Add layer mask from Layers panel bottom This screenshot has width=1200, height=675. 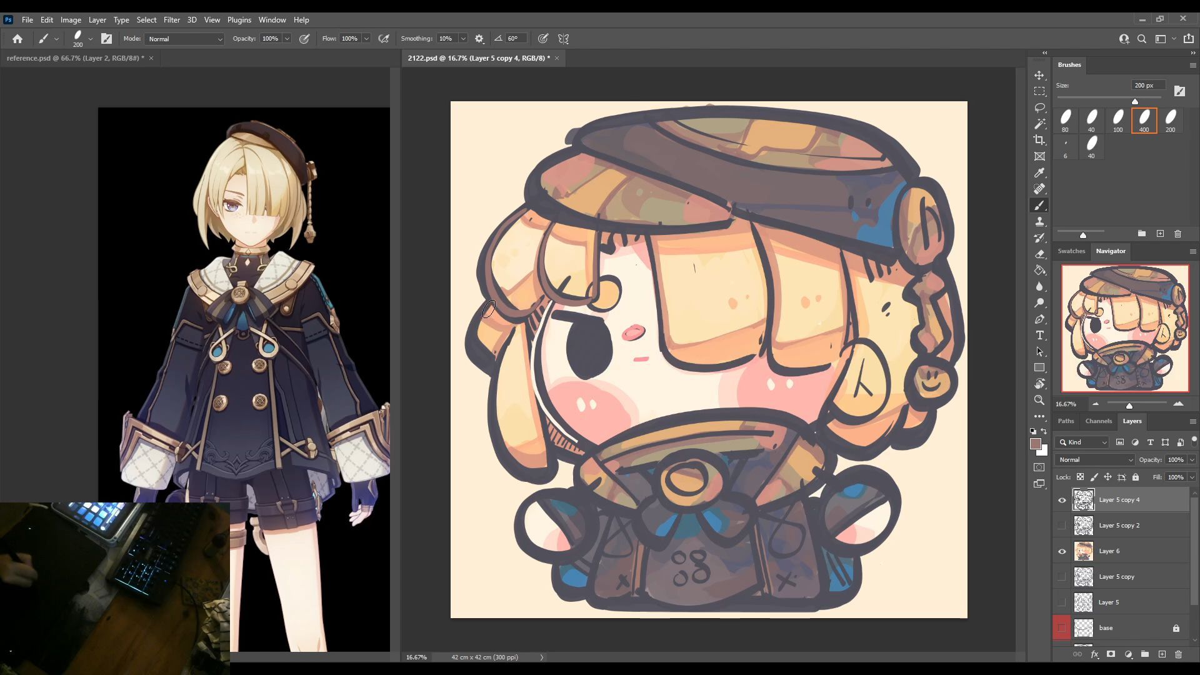coord(1111,654)
